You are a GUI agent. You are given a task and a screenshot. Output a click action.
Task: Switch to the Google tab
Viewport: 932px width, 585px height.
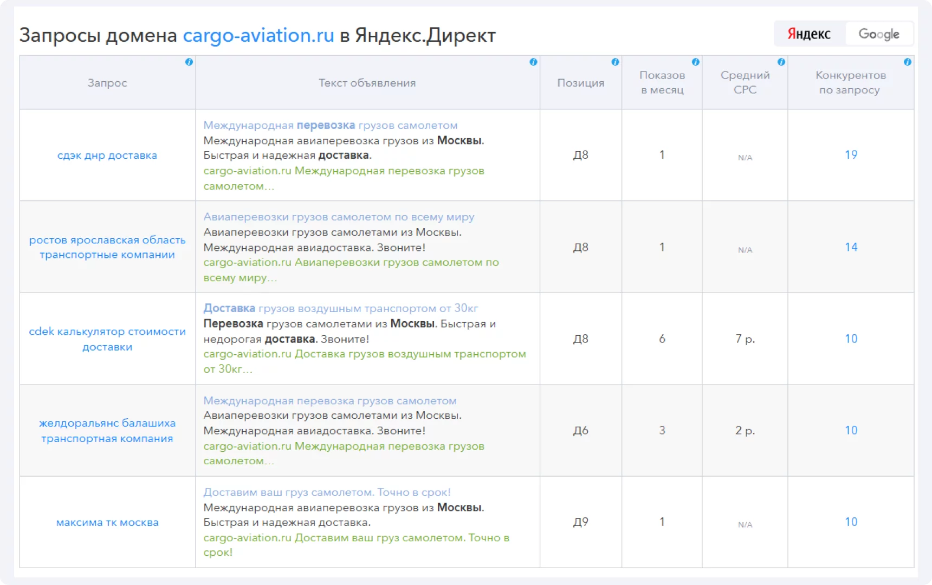click(x=879, y=34)
